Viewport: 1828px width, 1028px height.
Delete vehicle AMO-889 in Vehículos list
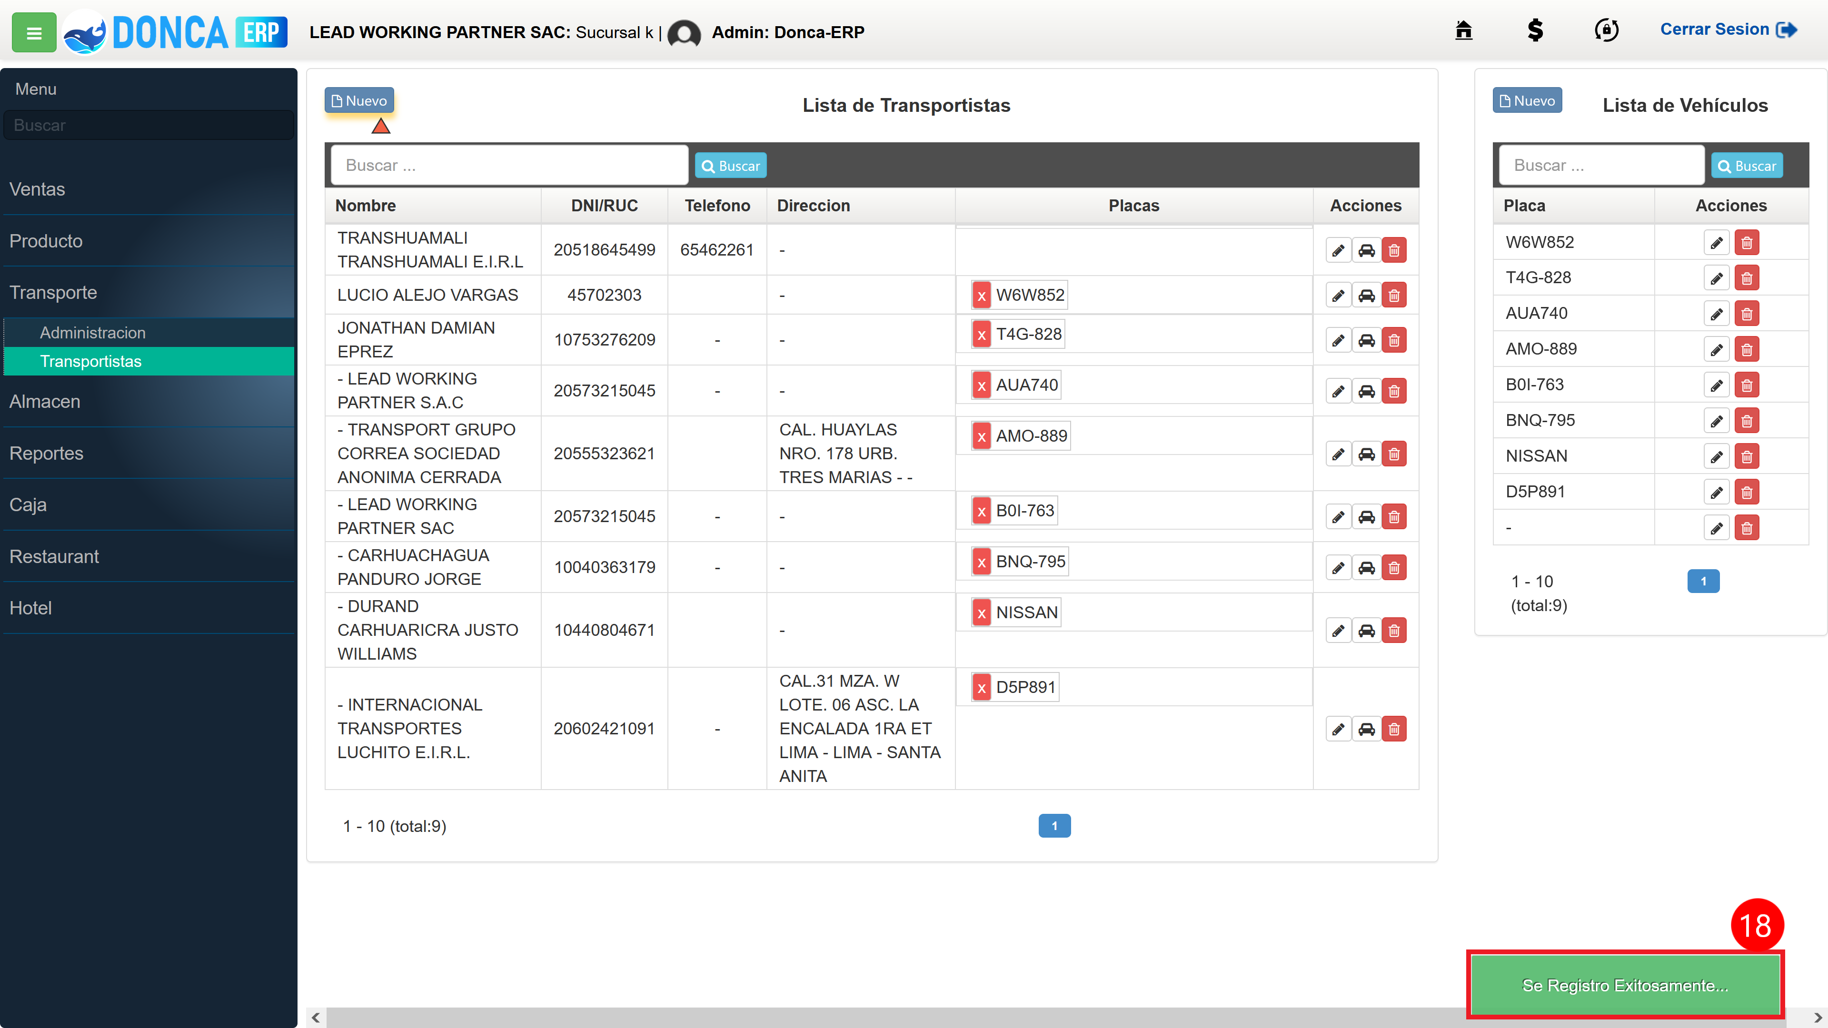[x=1747, y=349]
